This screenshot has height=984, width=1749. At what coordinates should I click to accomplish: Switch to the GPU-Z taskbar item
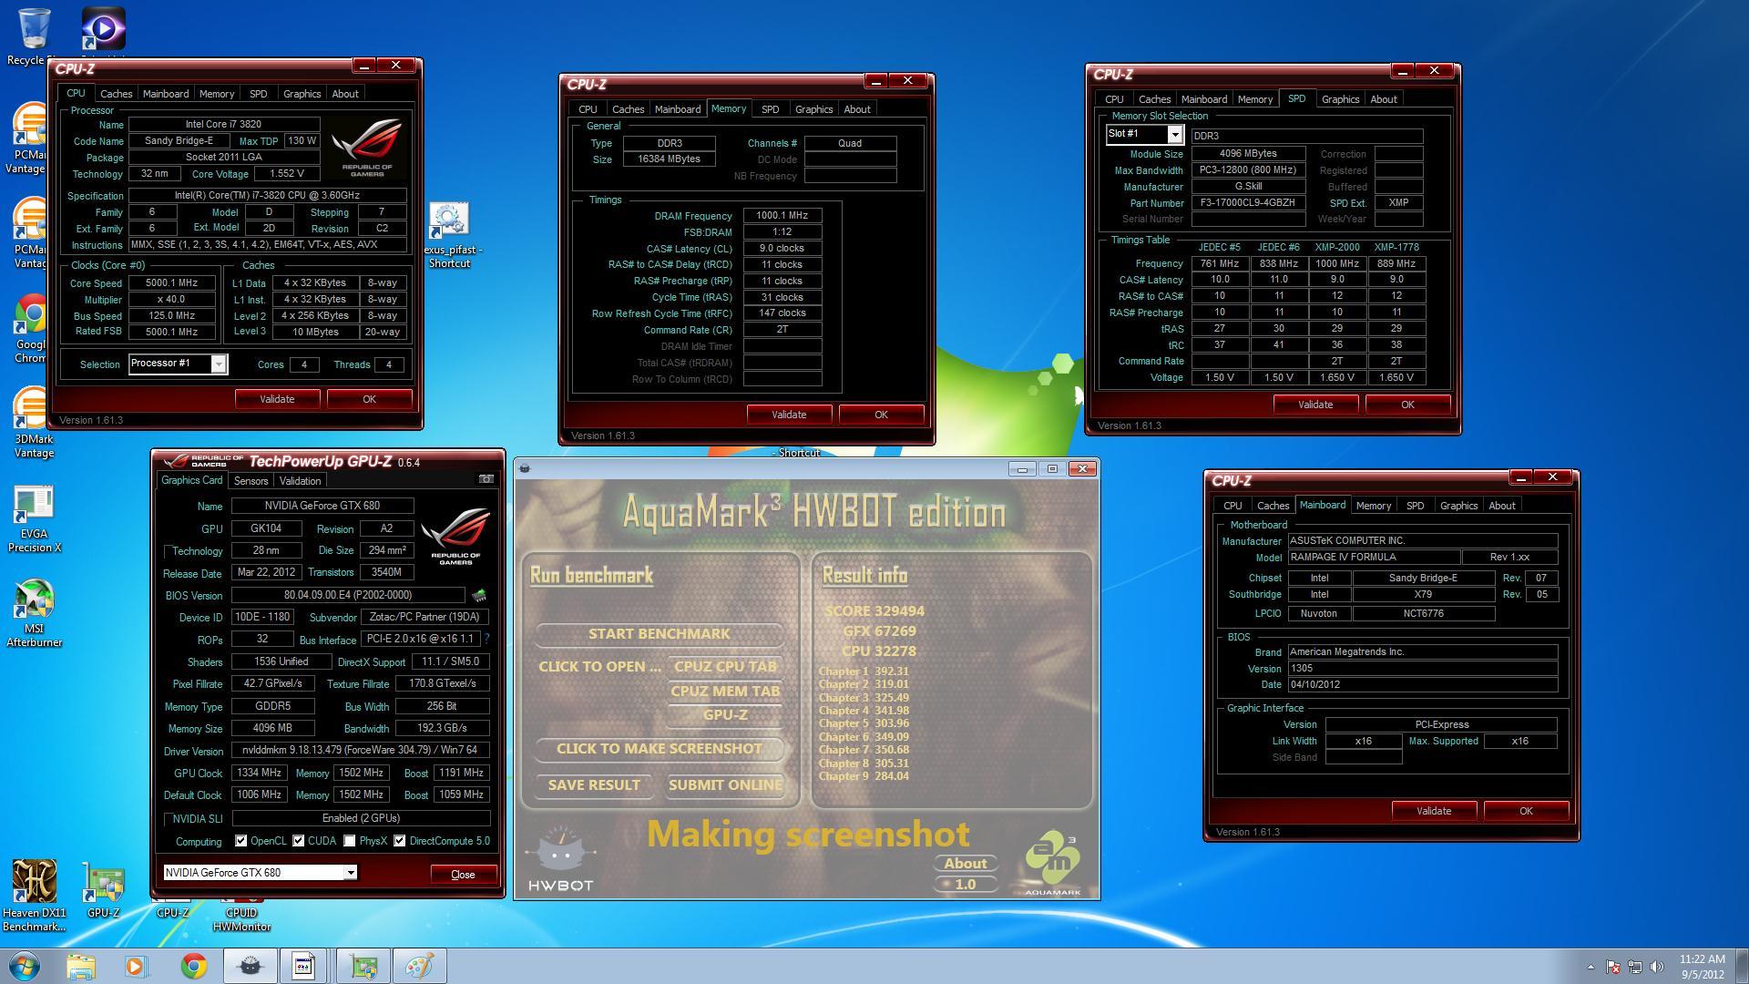[x=363, y=966]
